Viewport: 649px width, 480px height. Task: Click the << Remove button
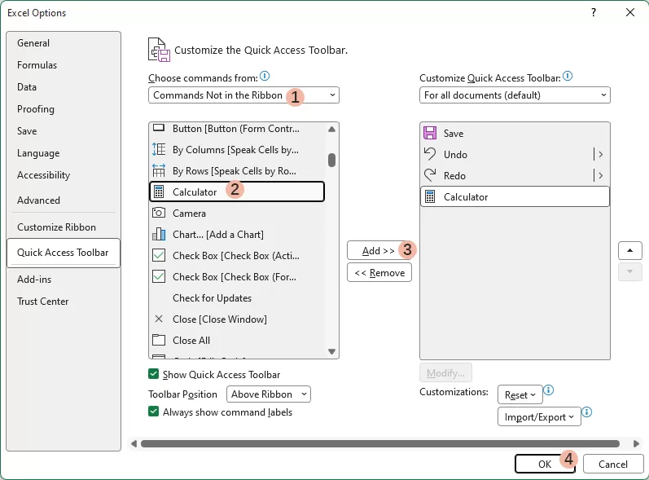click(x=379, y=273)
